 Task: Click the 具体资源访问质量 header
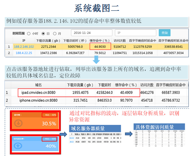[159, 127]
